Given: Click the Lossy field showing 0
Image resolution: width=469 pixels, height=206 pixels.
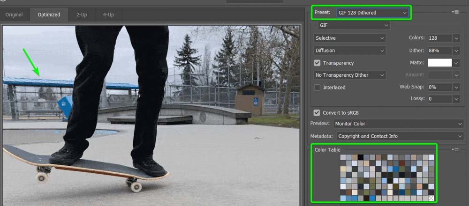Looking at the screenshot, I should (440, 99).
